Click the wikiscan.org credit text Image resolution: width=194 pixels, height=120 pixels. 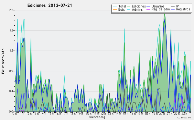click(97, 117)
